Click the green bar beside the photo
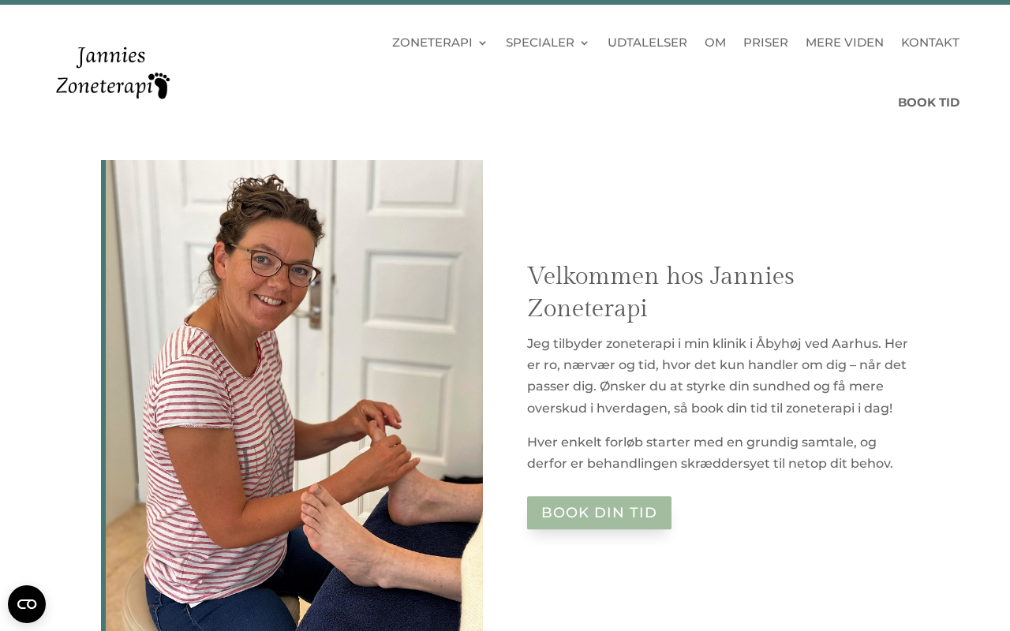 (x=103, y=395)
